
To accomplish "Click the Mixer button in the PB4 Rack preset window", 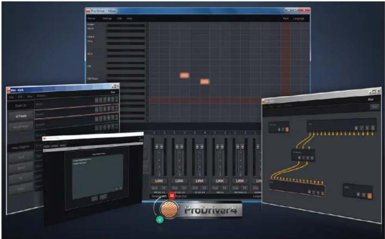I will (x=113, y=92).
